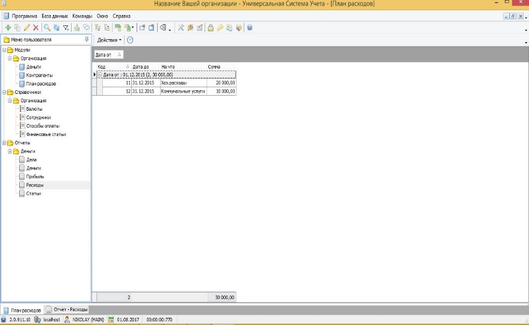The image size is (529, 325).
Task: Click the Close all windows toolbar icon
Action: (x=152, y=28)
